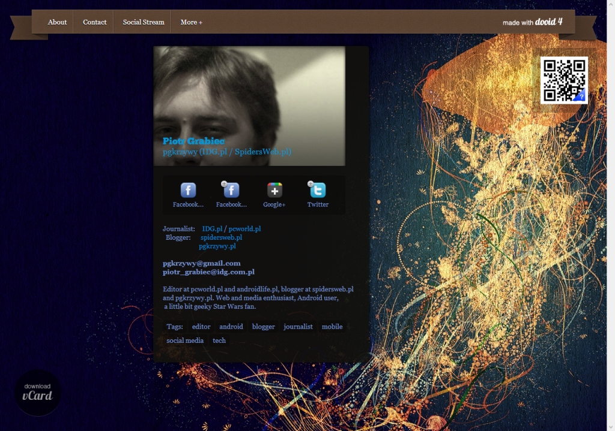Screen dimensions: 615x431
Task: Click the profile photo
Action: pyautogui.click(x=249, y=106)
